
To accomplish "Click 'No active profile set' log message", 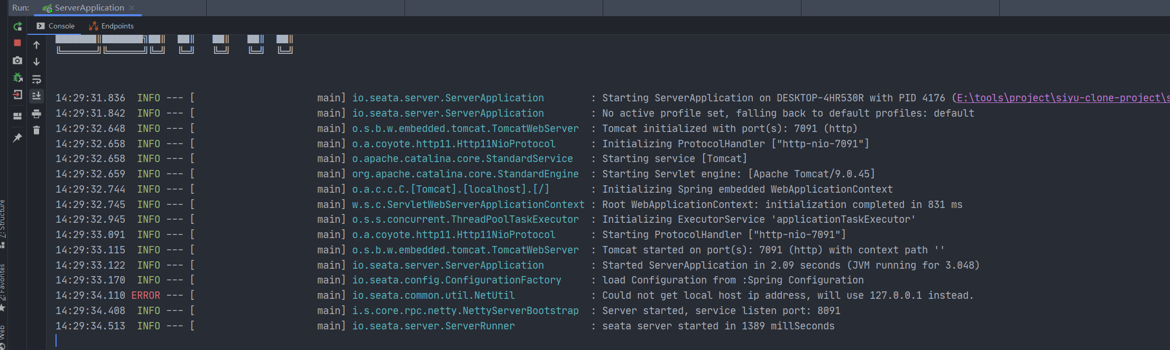I will pos(788,113).
